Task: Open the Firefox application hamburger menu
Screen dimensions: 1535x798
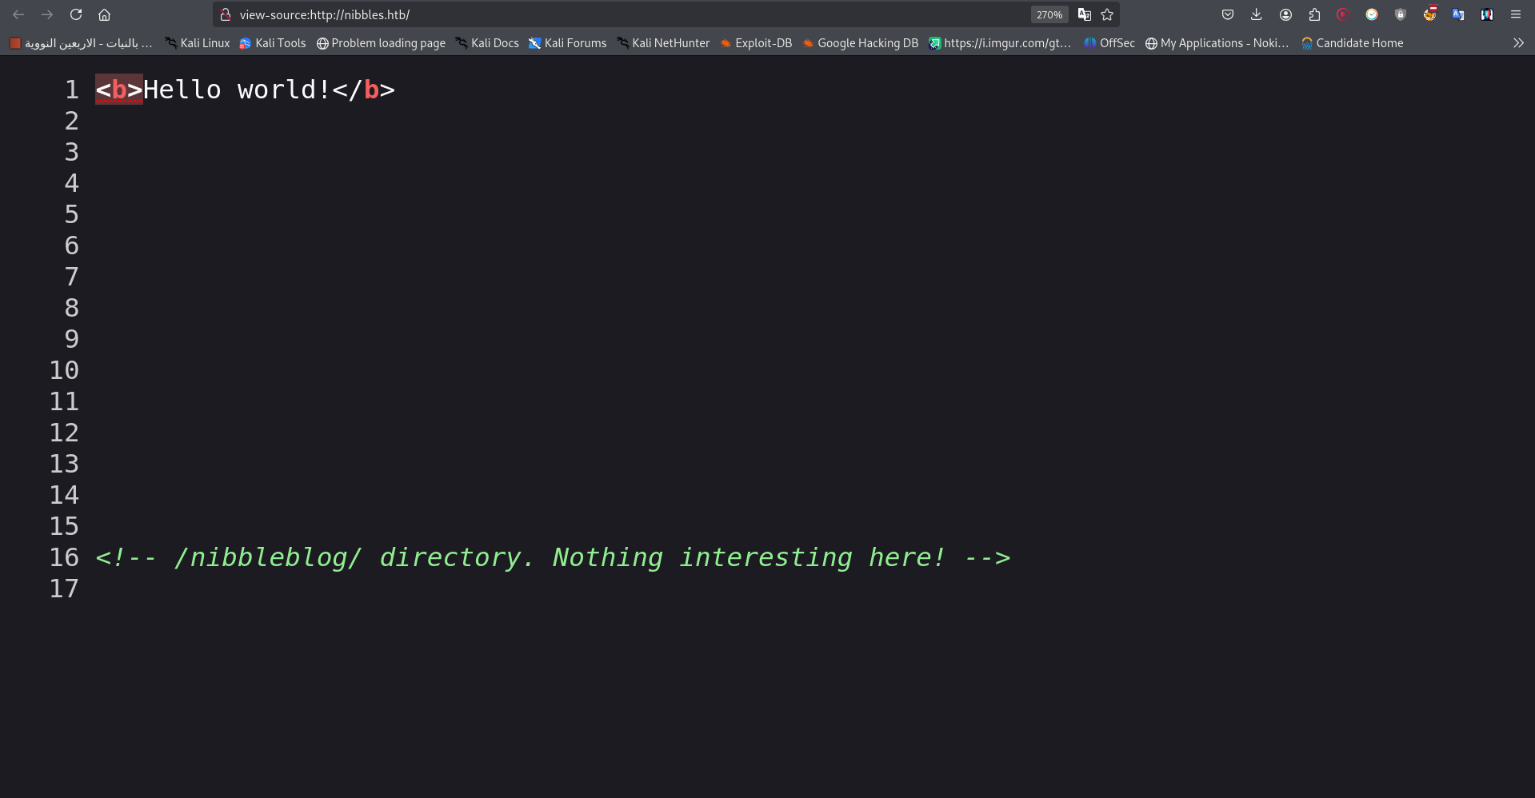Action: pos(1515,14)
